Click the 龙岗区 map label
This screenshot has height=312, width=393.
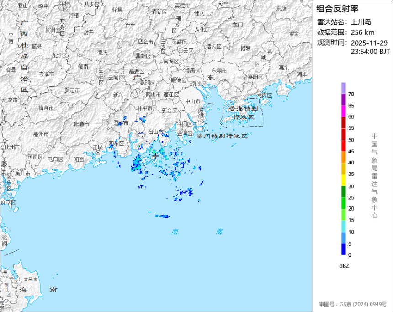(x=265, y=95)
